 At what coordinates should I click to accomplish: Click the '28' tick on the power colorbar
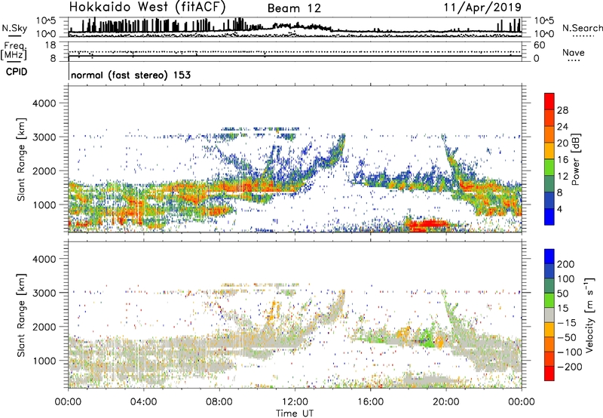pos(562,110)
